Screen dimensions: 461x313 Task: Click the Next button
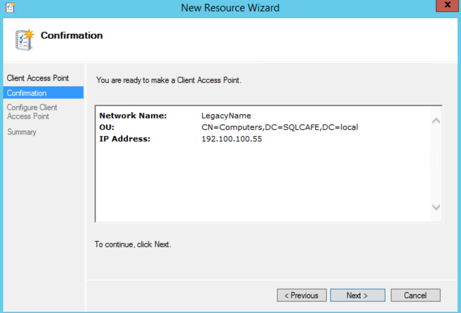[357, 295]
